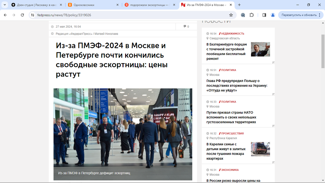The height and width of the screenshot is (183, 325).
Task: Click Перезапустить и обновить button
Action: pyautogui.click(x=299, y=15)
